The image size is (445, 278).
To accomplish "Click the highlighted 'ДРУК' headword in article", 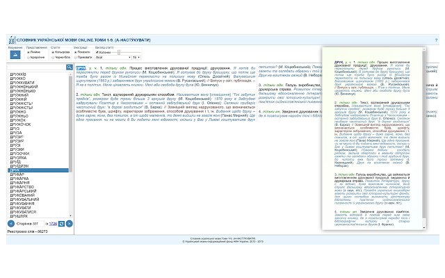I will (81, 68).
